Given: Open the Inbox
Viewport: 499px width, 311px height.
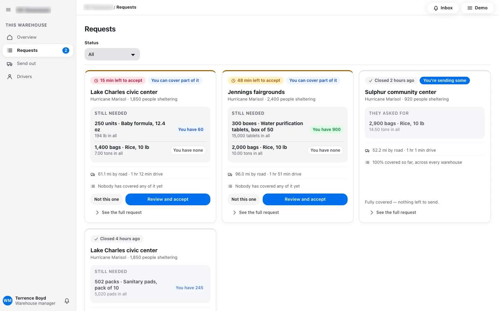Looking at the screenshot, I should [443, 8].
